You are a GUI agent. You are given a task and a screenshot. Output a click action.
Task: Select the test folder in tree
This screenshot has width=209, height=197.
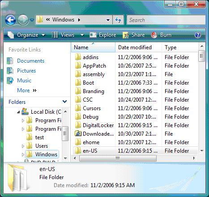[39, 137]
